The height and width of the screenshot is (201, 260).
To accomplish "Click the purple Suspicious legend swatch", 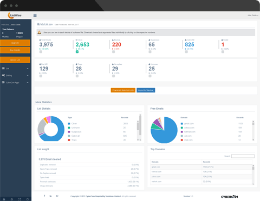I will click(x=69, y=132).
